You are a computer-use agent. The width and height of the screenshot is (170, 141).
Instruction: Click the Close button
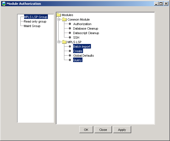coord(103,129)
